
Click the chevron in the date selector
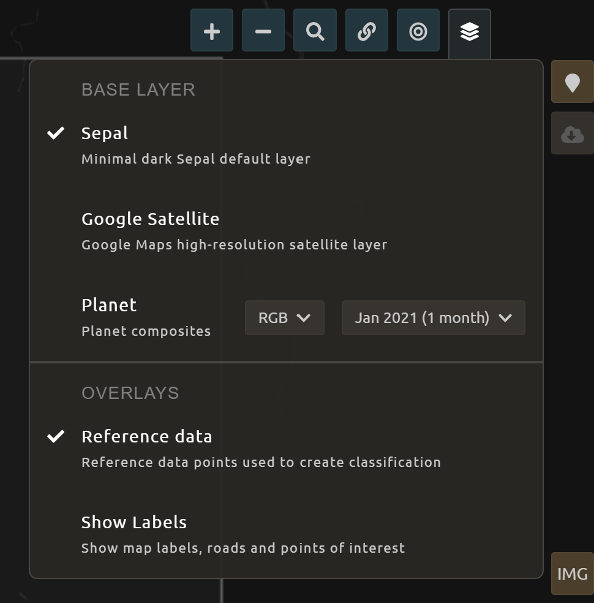point(505,317)
